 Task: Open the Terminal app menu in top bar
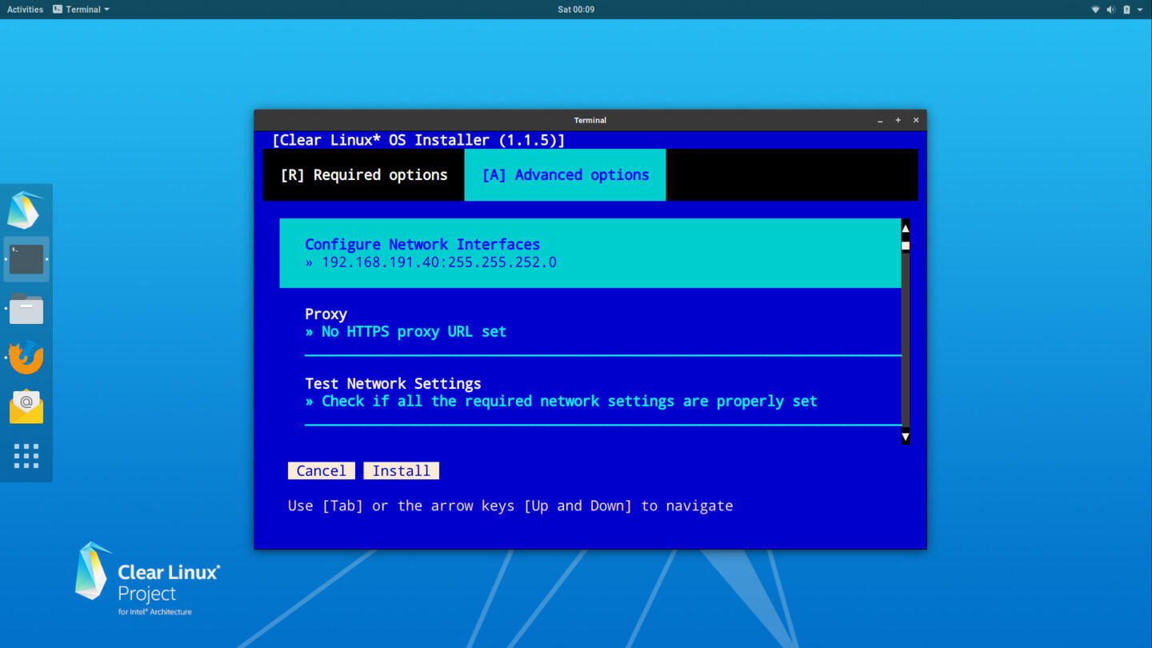point(81,10)
